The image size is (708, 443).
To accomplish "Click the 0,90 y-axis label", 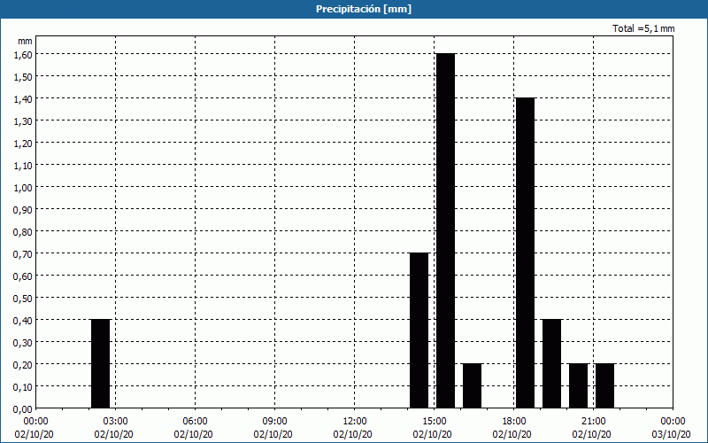I will pyautogui.click(x=23, y=210).
